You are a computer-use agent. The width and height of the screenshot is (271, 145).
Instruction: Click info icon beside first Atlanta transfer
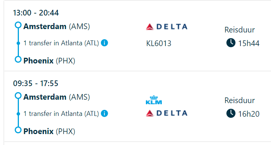coord(104,43)
